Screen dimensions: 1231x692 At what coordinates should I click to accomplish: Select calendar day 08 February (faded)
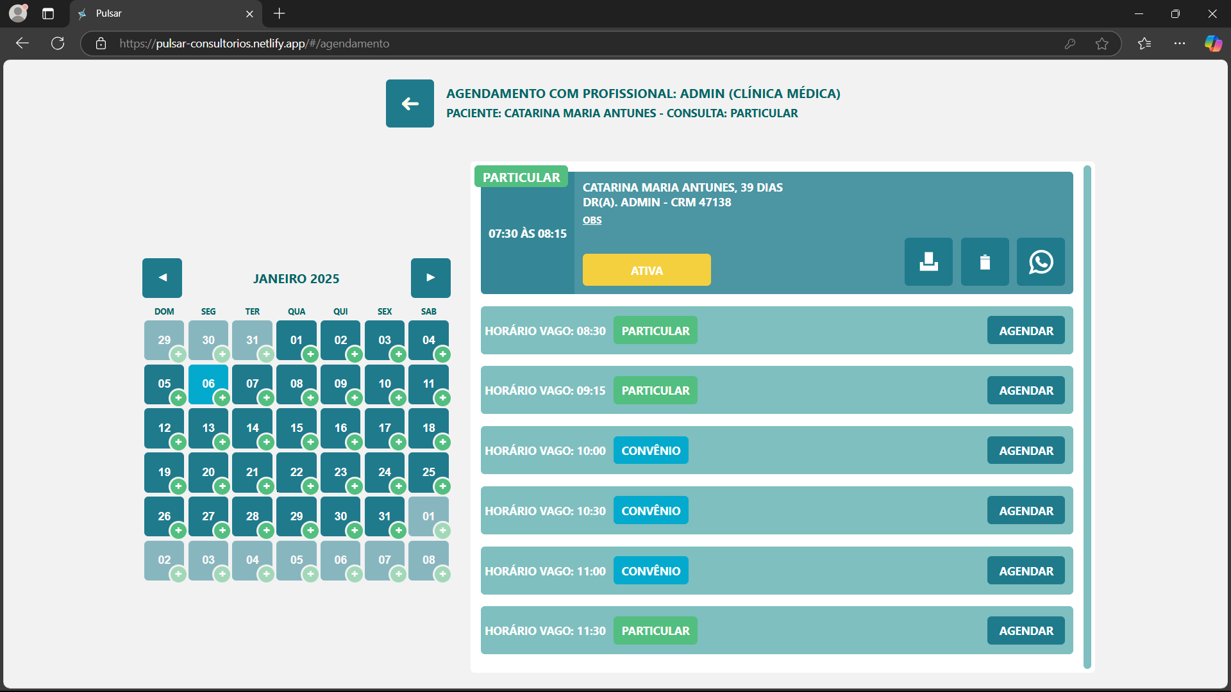pyautogui.click(x=428, y=559)
